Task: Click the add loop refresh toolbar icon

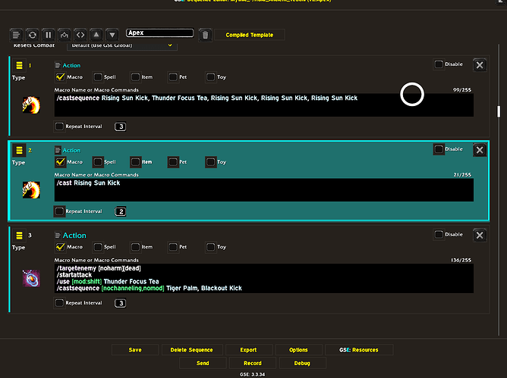Action: click(33, 35)
